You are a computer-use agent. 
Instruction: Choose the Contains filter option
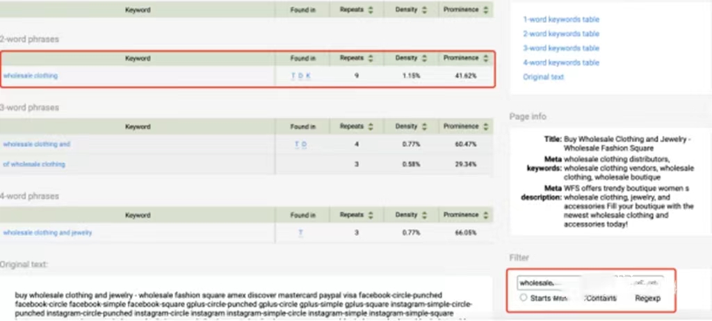tap(601, 298)
